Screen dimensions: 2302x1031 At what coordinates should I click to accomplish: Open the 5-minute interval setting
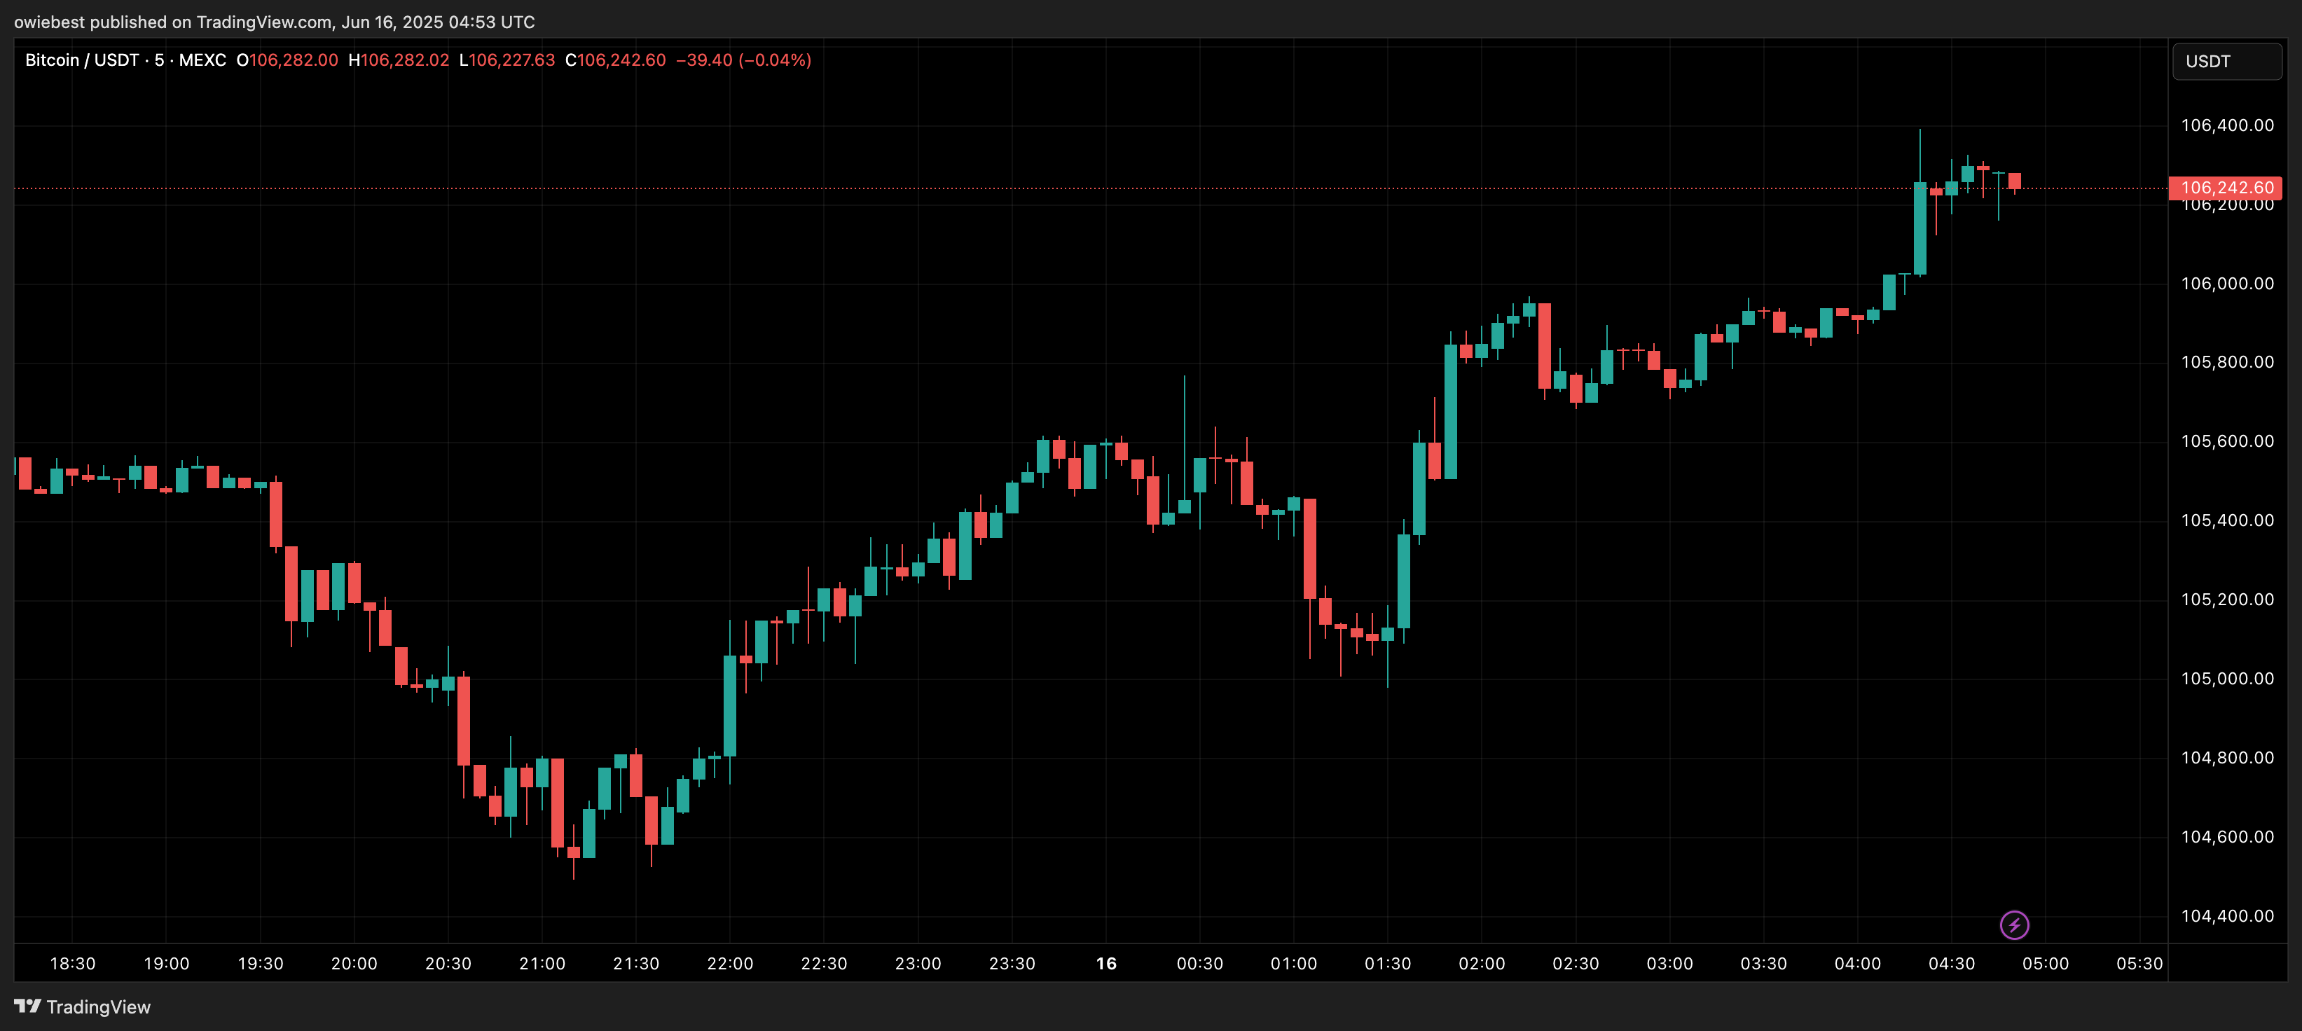coord(158,60)
